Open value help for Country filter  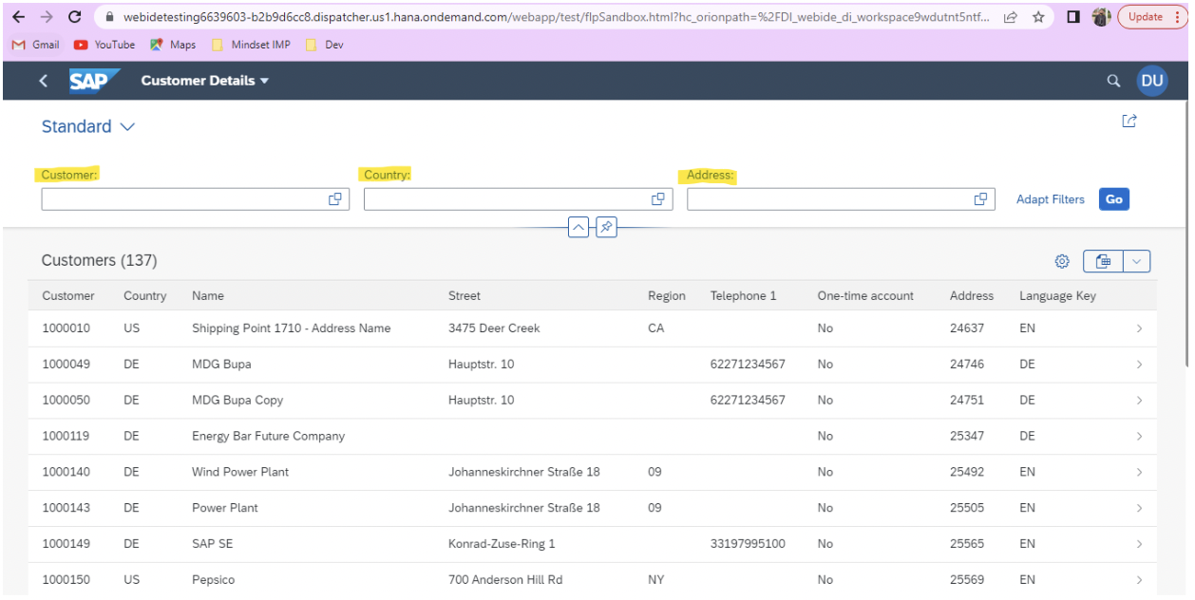pyautogui.click(x=657, y=199)
